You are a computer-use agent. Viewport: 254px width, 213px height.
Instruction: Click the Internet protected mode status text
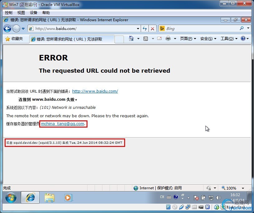tap(161, 188)
